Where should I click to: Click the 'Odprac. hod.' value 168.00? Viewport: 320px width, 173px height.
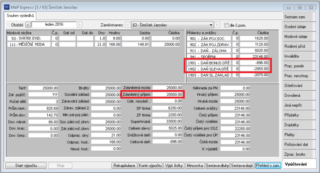[x=106, y=142]
